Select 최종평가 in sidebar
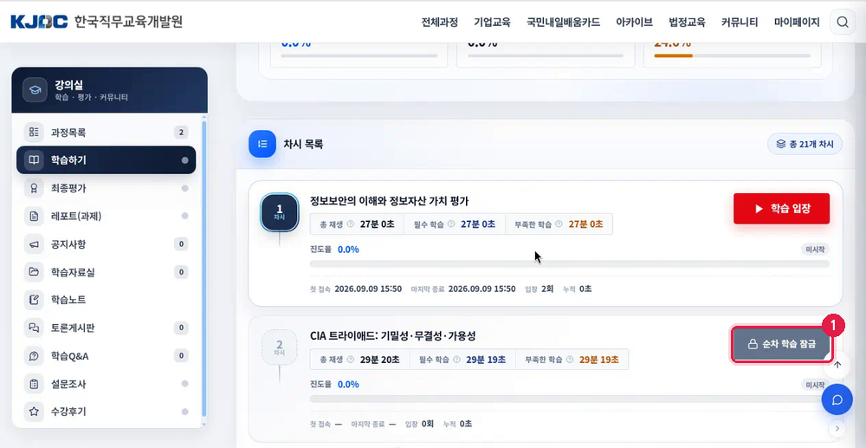The image size is (866, 448). (106, 188)
